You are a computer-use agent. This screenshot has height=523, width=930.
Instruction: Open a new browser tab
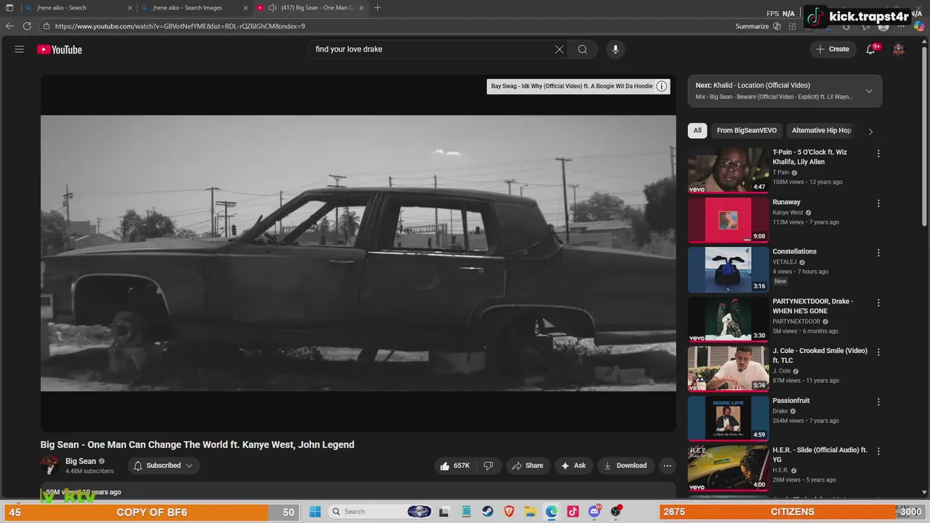pyautogui.click(x=377, y=8)
